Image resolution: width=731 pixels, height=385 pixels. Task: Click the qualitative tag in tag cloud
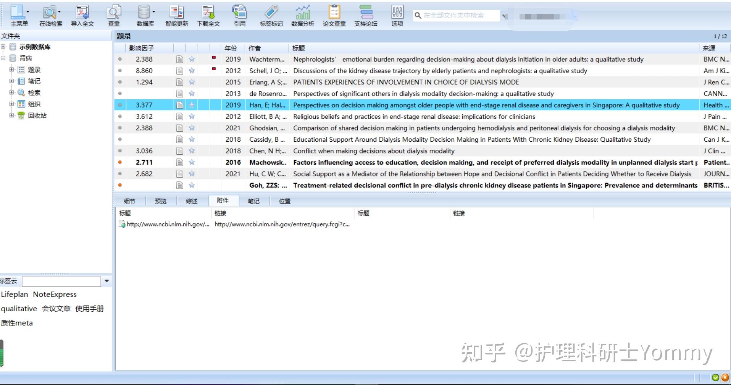point(18,309)
